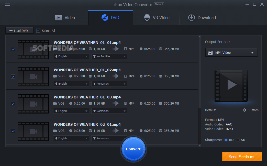Click VOB camera icon for WEATHER_01_02.mp4
Screen dimensions: 267x166
(55, 76)
